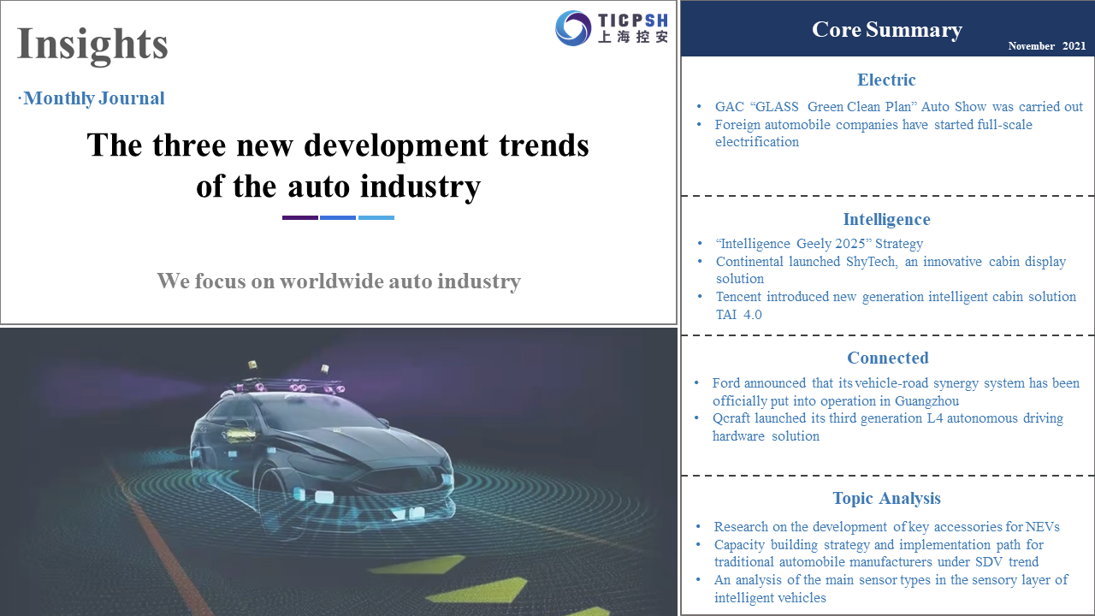This screenshot has width=1095, height=616.
Task: Click the purple divider bar under the title
Action: (x=299, y=217)
